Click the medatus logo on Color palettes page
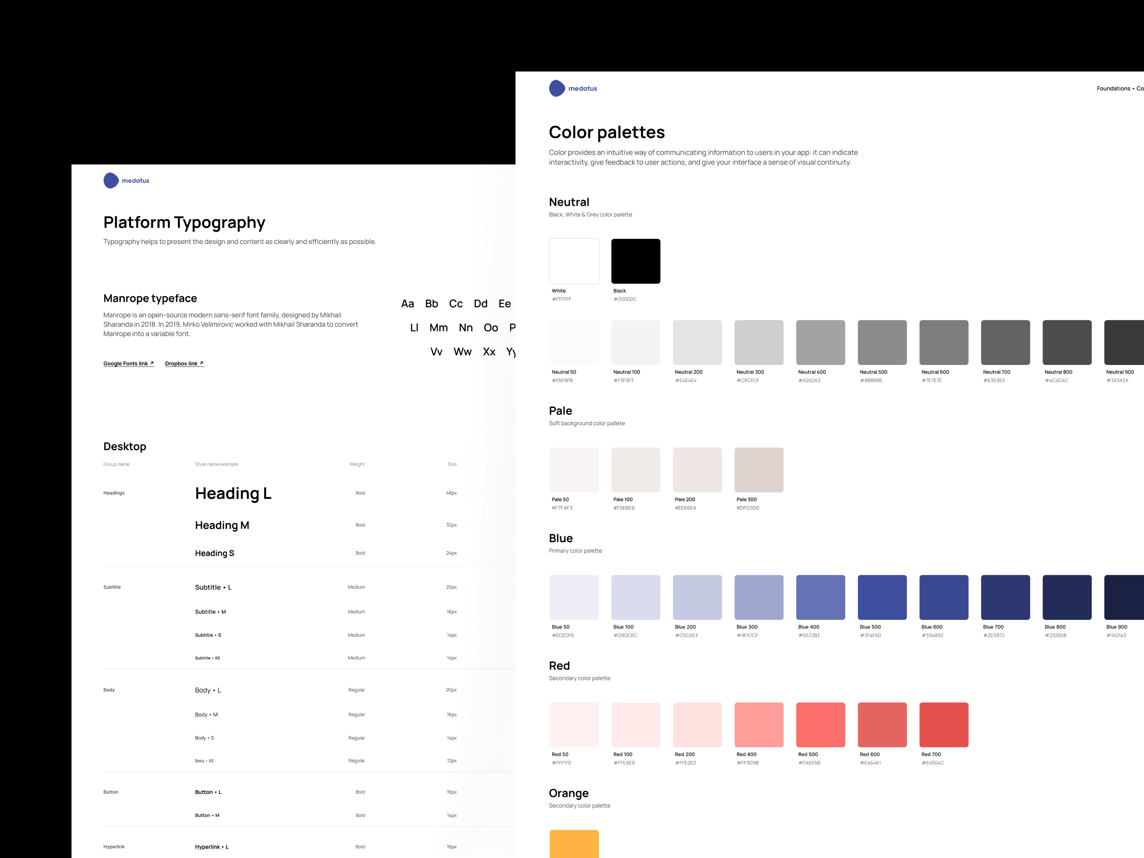The image size is (1144, 858). click(x=573, y=88)
